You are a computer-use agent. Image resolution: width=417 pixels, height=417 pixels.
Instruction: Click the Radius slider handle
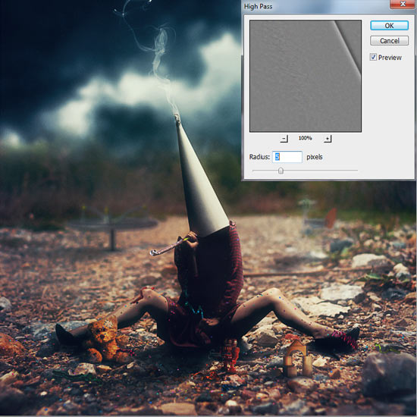(x=281, y=171)
